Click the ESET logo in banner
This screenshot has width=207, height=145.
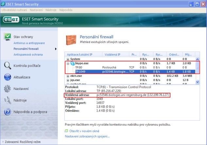pyautogui.click(x=11, y=20)
